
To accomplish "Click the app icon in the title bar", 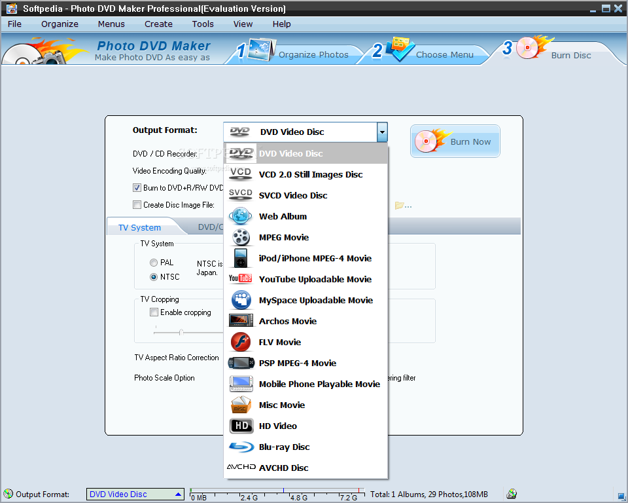I will click(x=12, y=8).
